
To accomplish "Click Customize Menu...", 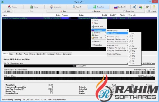I will click(x=117, y=54).
